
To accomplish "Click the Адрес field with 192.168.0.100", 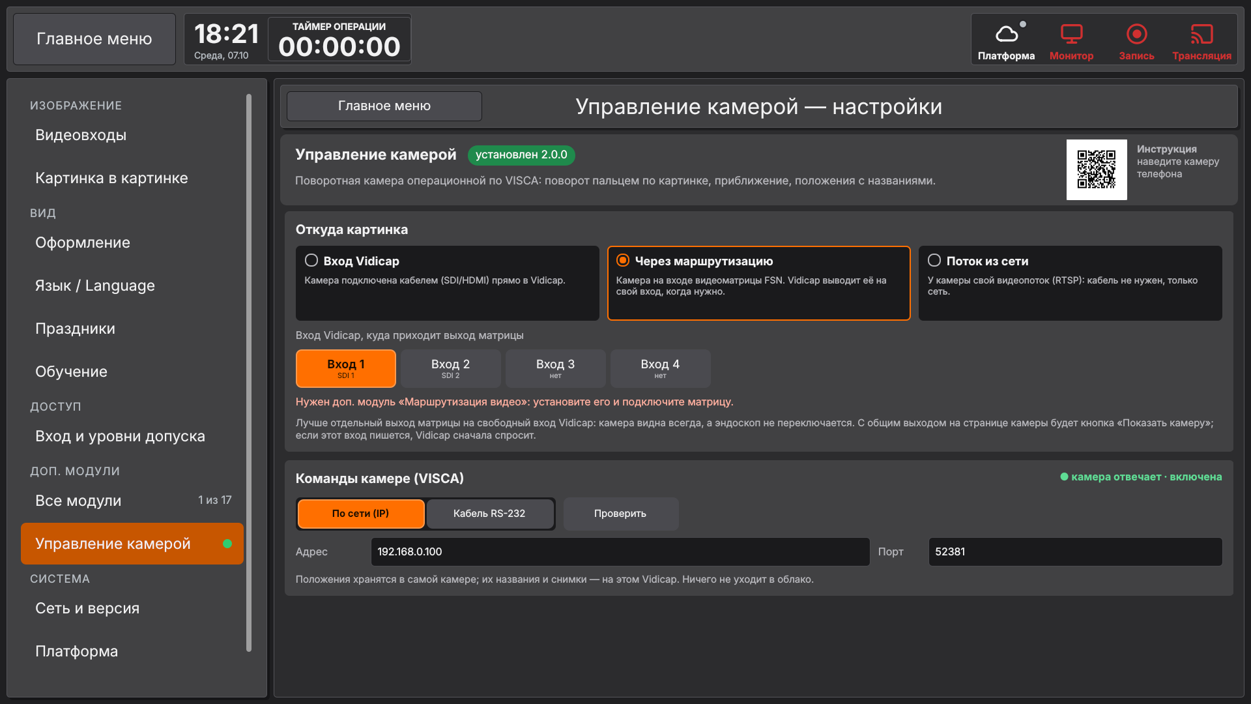I will point(620,551).
